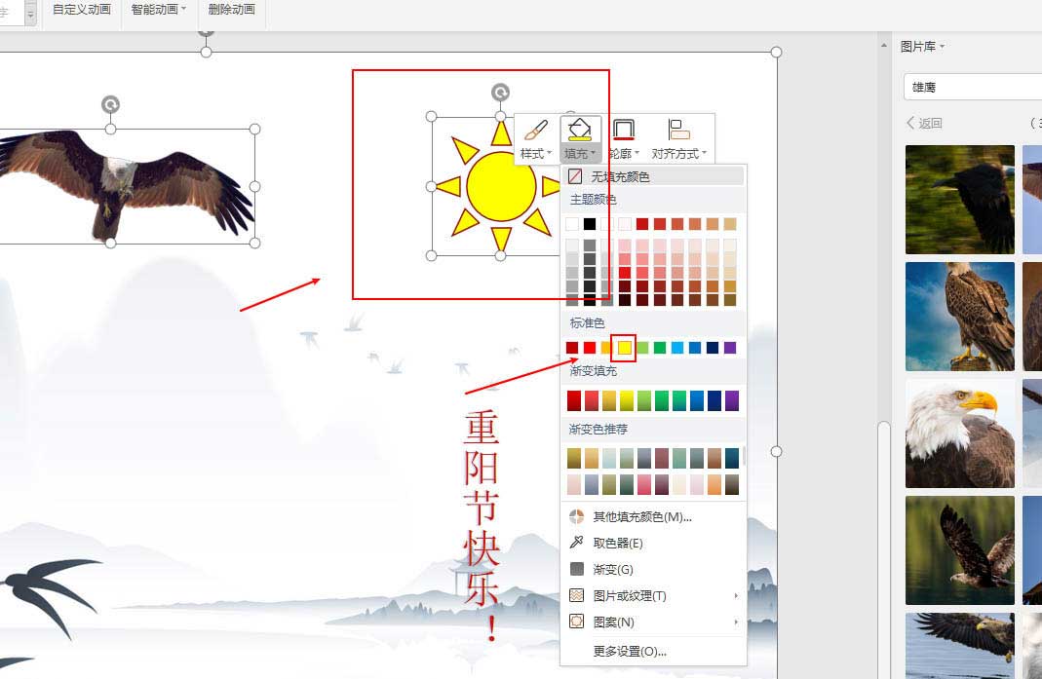Click the pattern icon beside 图案

(x=577, y=622)
